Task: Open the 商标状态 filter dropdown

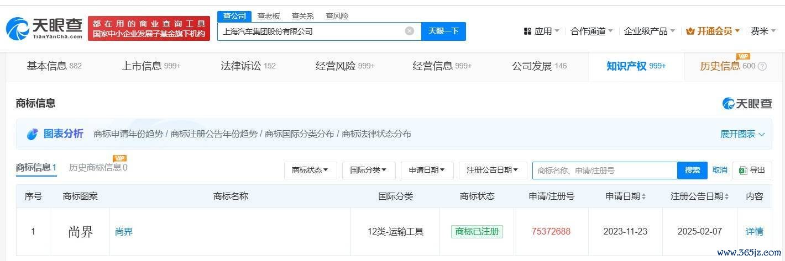Action: click(310, 171)
